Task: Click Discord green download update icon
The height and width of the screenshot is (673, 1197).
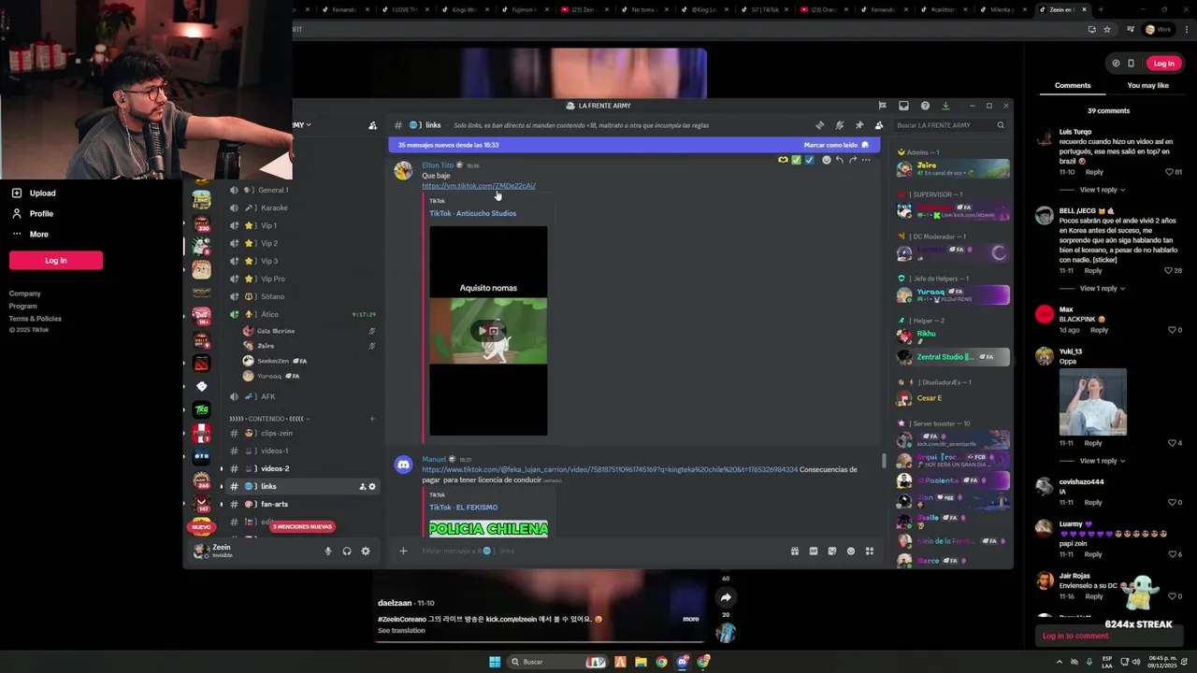Action: click(x=945, y=106)
